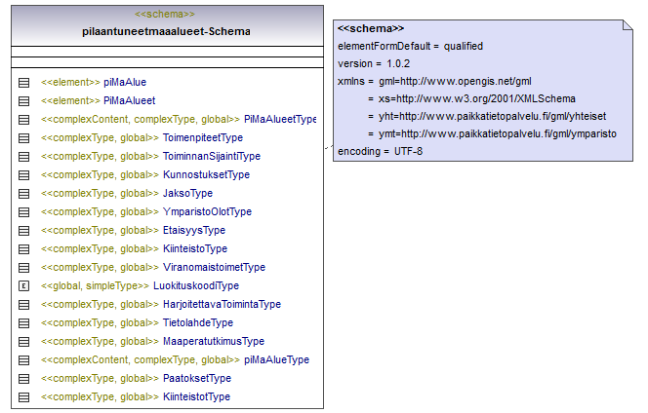Click the icon next to KiinteistoType
This screenshot has width=648, height=413.
click(x=24, y=248)
